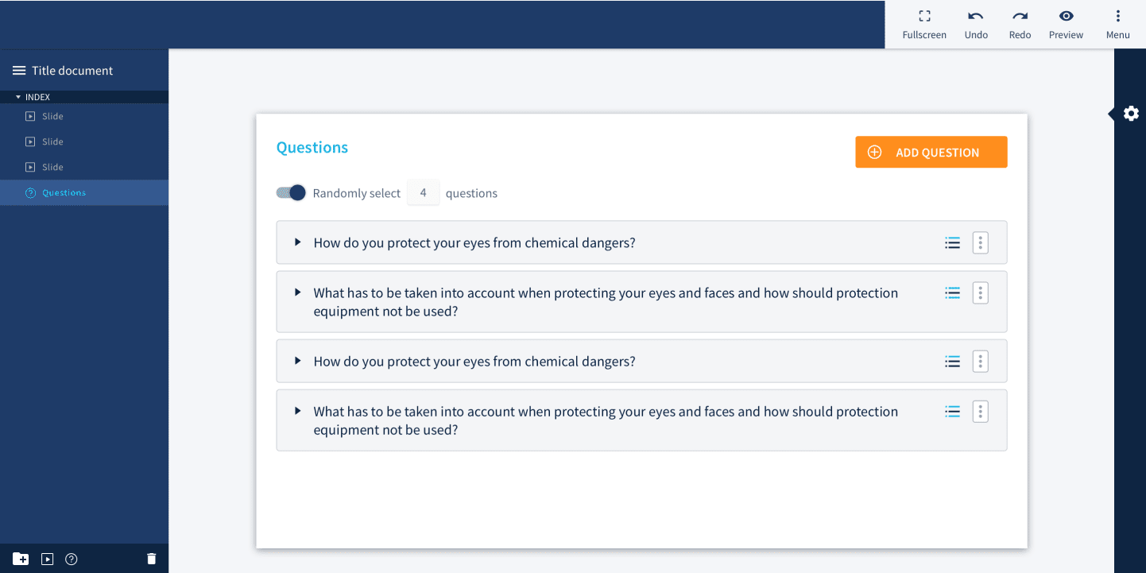The height and width of the screenshot is (573, 1146).
Task: Click the random question count field
Action: (x=423, y=193)
